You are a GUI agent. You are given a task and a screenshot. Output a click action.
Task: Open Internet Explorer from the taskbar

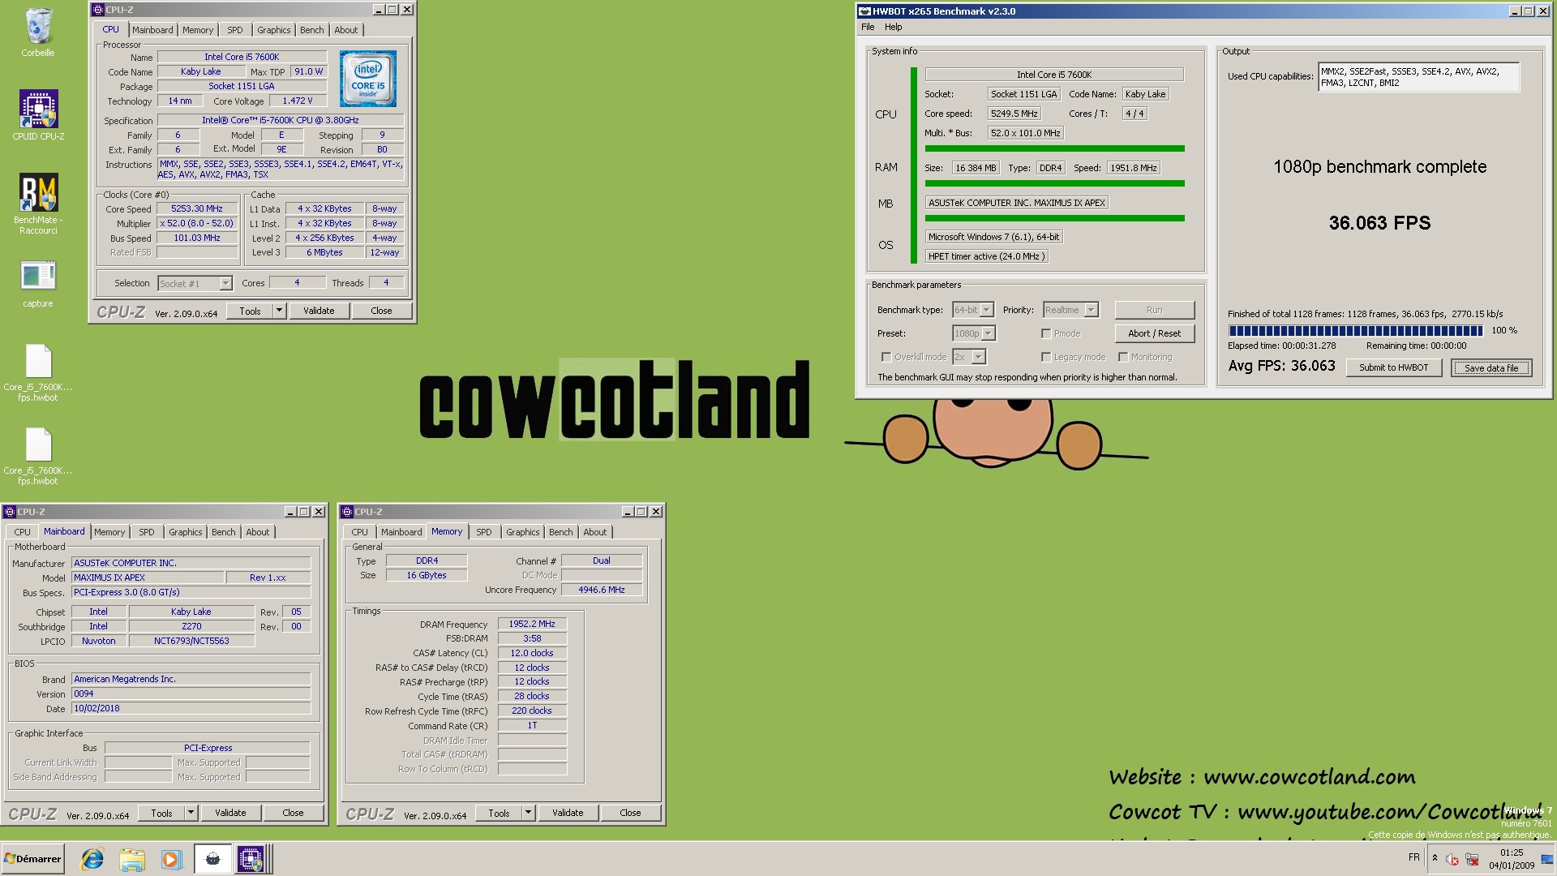92,859
